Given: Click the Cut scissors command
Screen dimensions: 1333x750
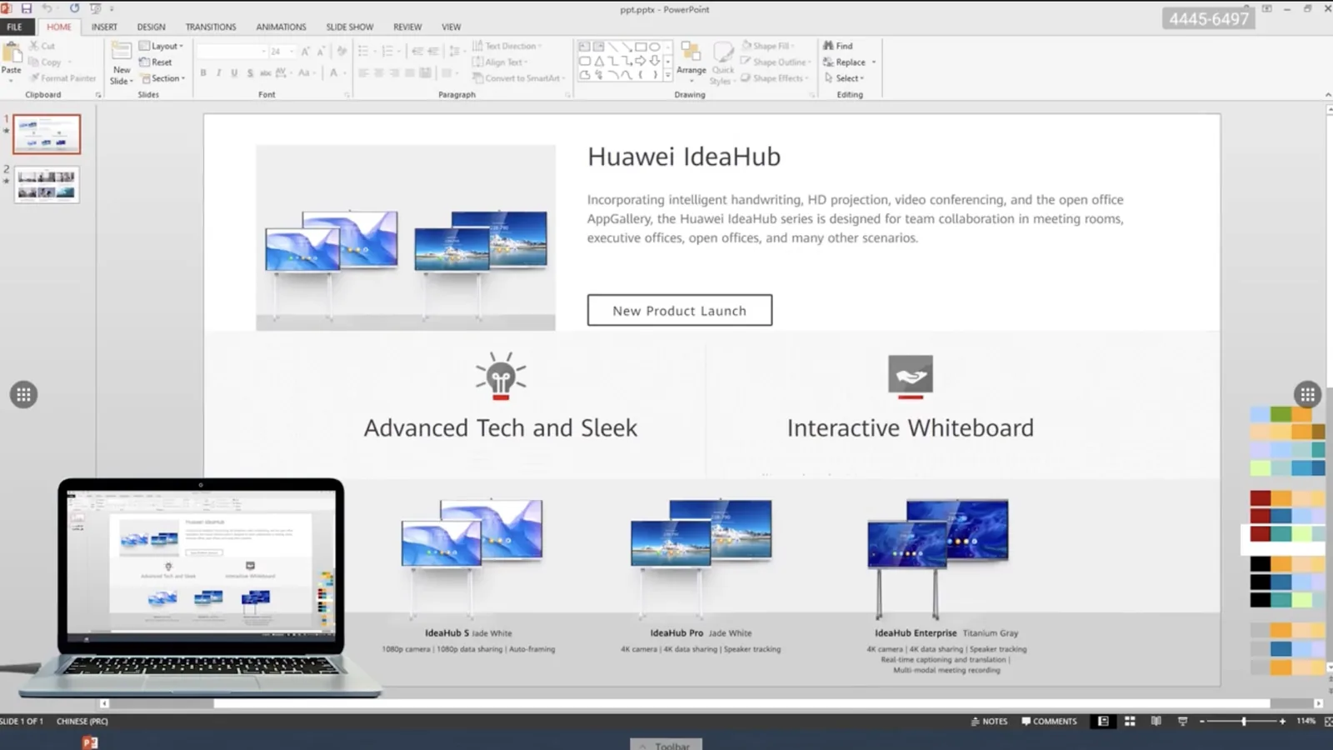Looking at the screenshot, I should pyautogui.click(x=42, y=46).
